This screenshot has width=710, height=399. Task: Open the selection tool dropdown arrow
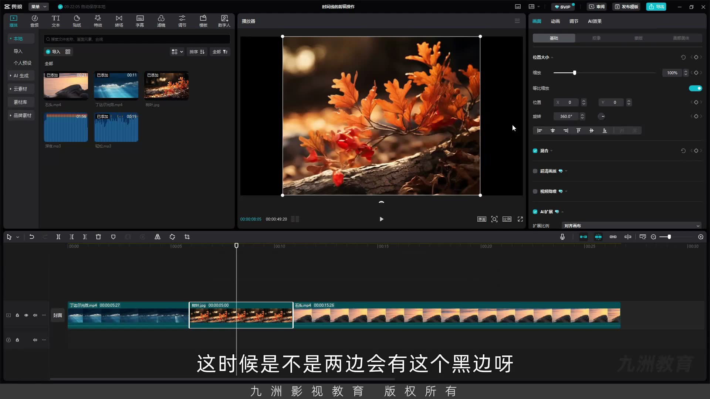tap(18, 237)
